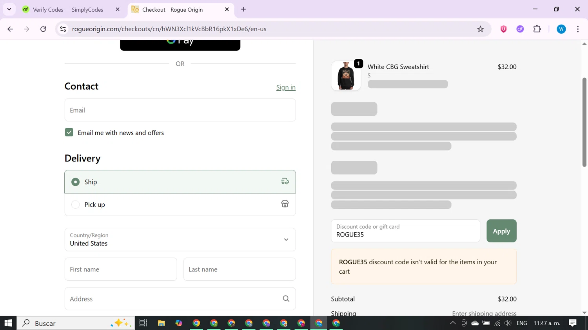
Task: Click the Sign in link
Action: (x=286, y=87)
